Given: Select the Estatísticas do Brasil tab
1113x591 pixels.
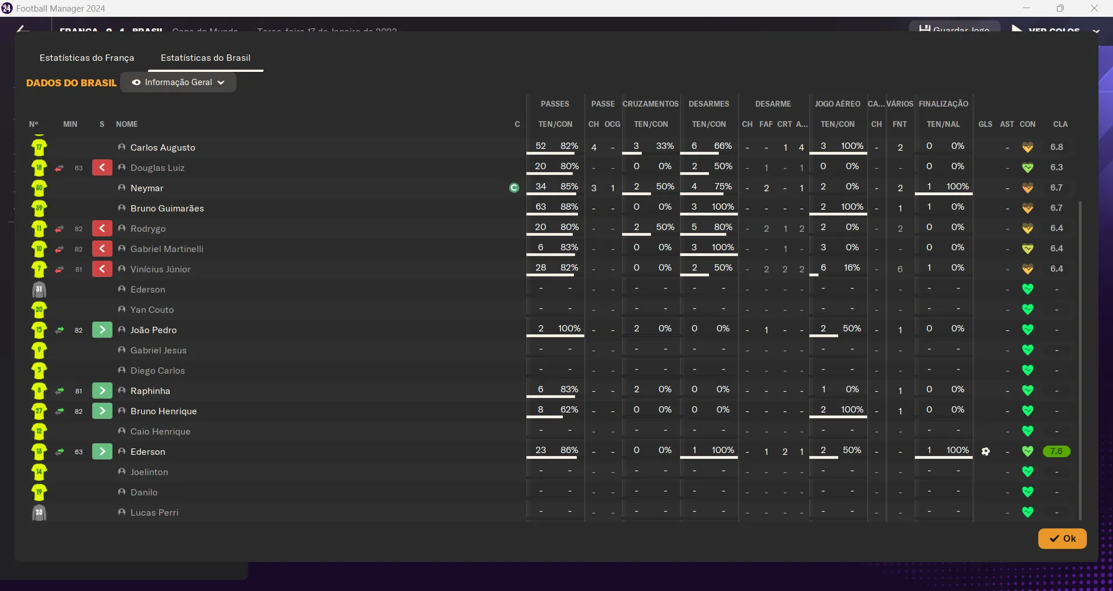Looking at the screenshot, I should point(205,58).
